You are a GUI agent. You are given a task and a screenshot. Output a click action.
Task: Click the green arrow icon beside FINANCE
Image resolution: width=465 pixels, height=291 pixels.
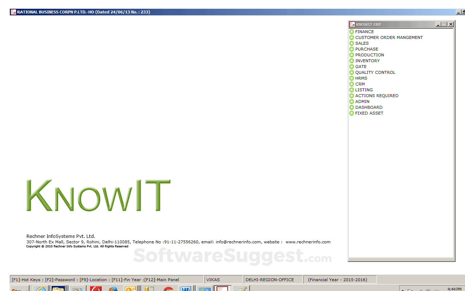[x=352, y=32]
